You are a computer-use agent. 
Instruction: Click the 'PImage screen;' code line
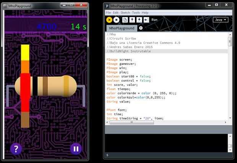tap(119, 60)
